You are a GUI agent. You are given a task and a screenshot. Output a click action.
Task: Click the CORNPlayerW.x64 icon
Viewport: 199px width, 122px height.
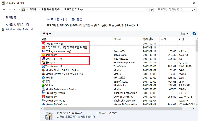point(43,93)
